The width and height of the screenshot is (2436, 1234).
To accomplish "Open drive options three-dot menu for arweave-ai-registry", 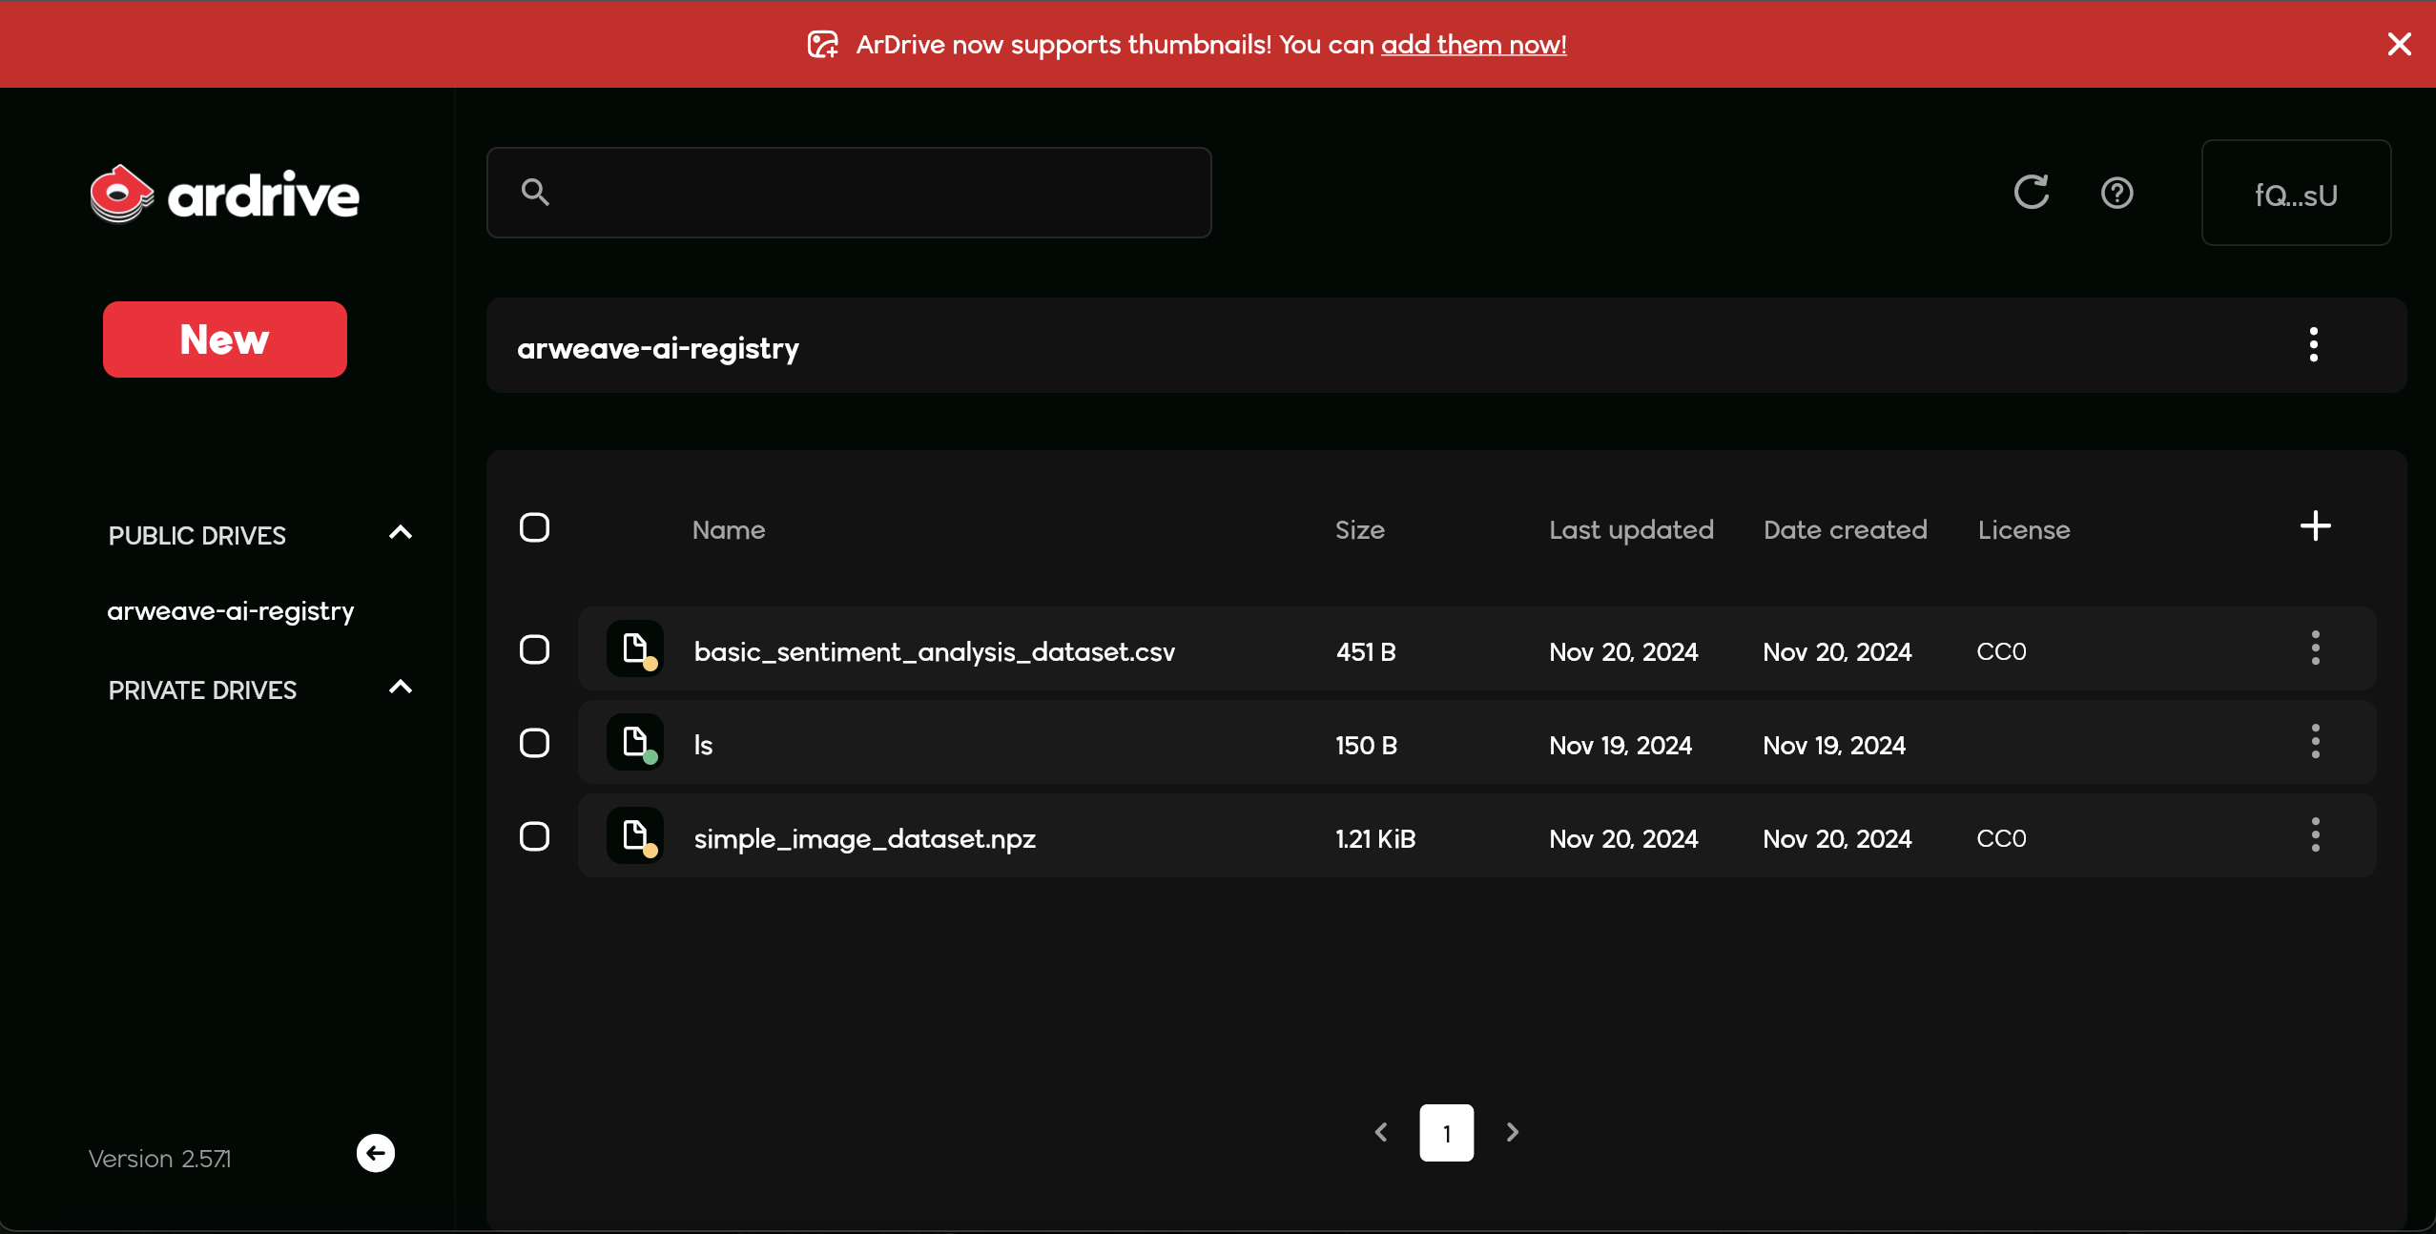I will (2313, 345).
